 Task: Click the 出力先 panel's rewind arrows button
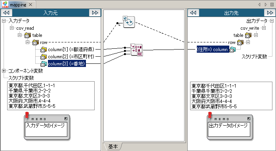pos(193,13)
